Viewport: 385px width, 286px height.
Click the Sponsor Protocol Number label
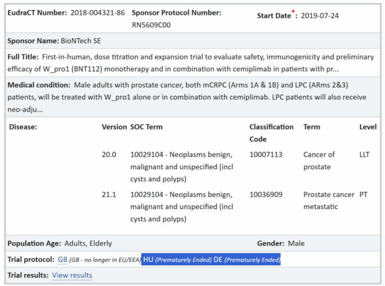176,13
